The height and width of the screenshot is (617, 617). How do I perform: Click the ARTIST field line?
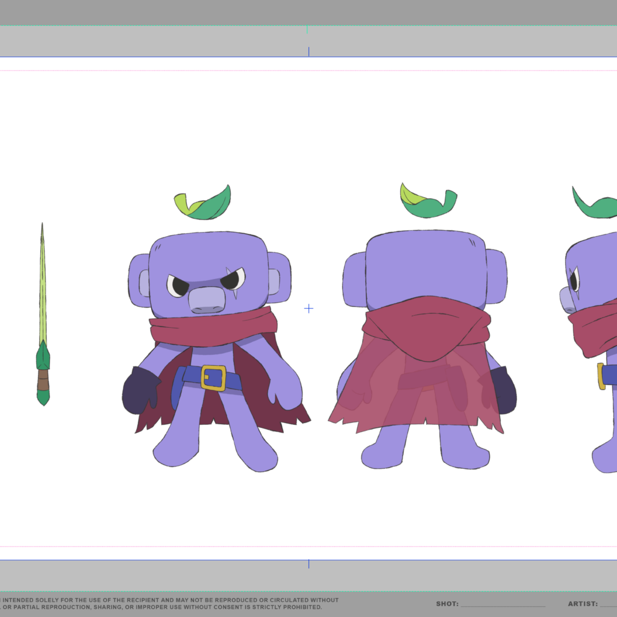pyautogui.click(x=608, y=604)
